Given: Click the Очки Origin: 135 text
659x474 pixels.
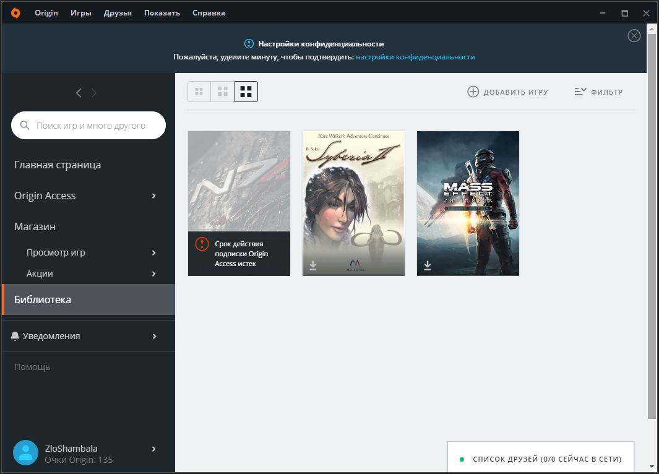Looking at the screenshot, I should point(79,460).
